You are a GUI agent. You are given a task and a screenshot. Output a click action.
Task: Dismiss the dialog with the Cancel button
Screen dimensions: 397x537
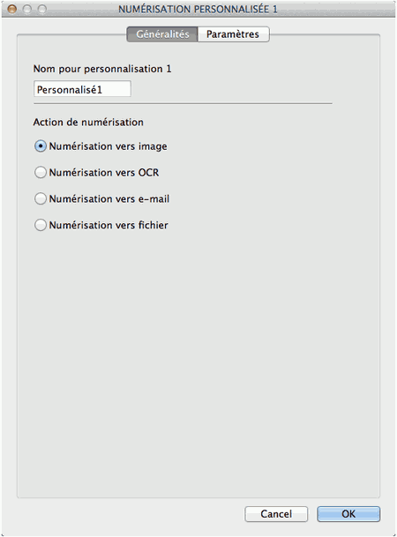coord(276,514)
